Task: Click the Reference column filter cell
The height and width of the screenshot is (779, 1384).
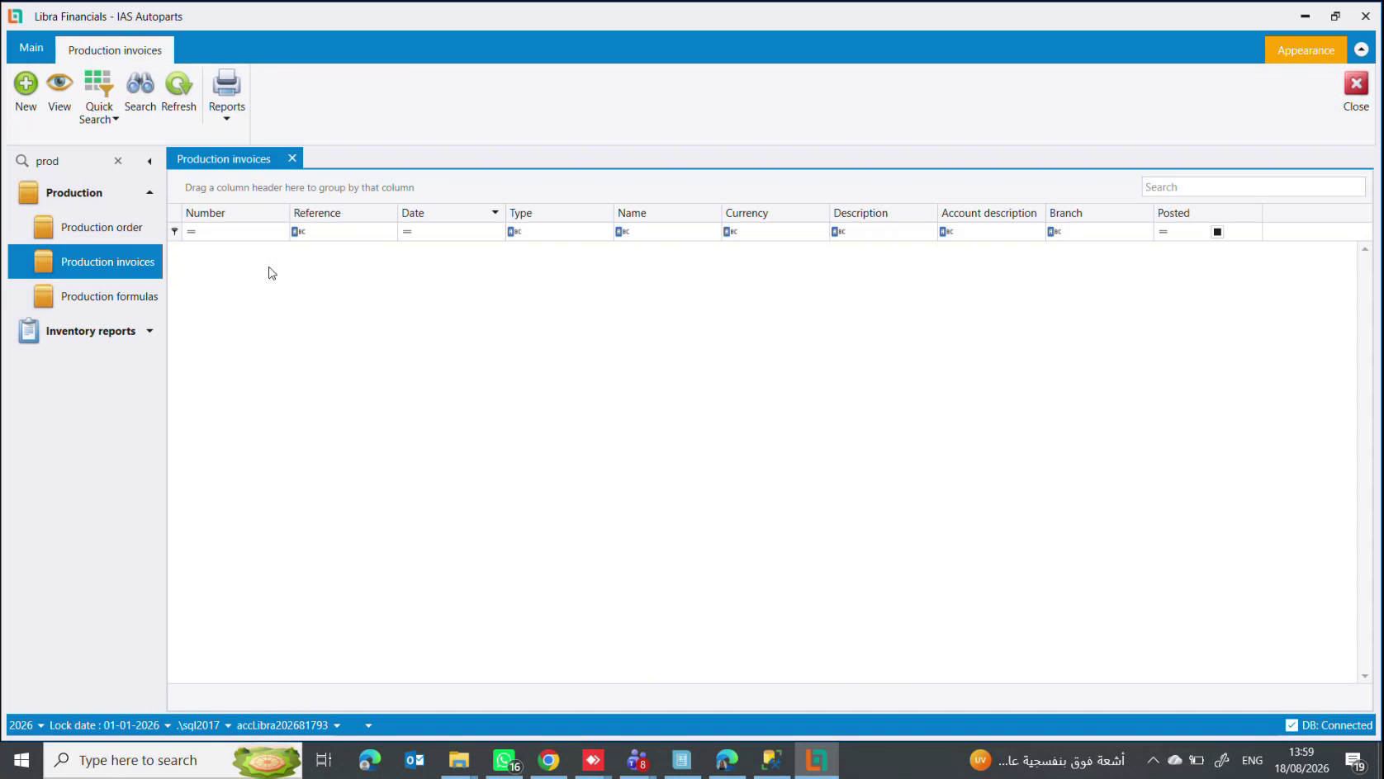Action: pyautogui.click(x=344, y=232)
